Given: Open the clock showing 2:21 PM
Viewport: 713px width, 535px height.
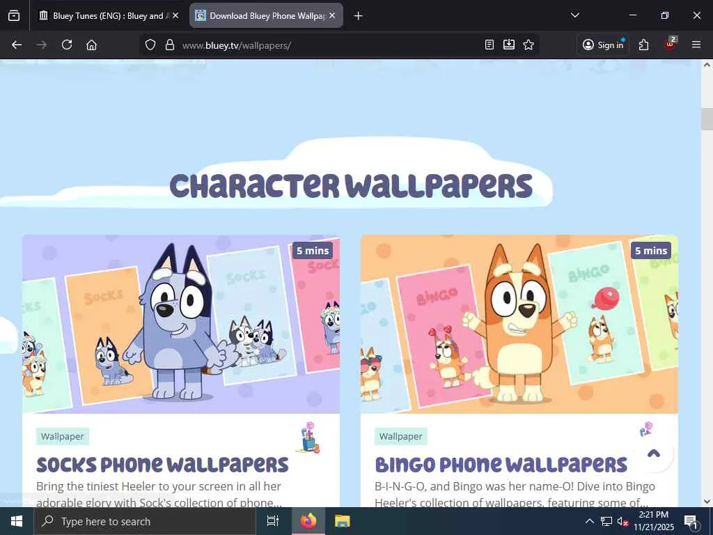Looking at the screenshot, I should click(x=653, y=521).
